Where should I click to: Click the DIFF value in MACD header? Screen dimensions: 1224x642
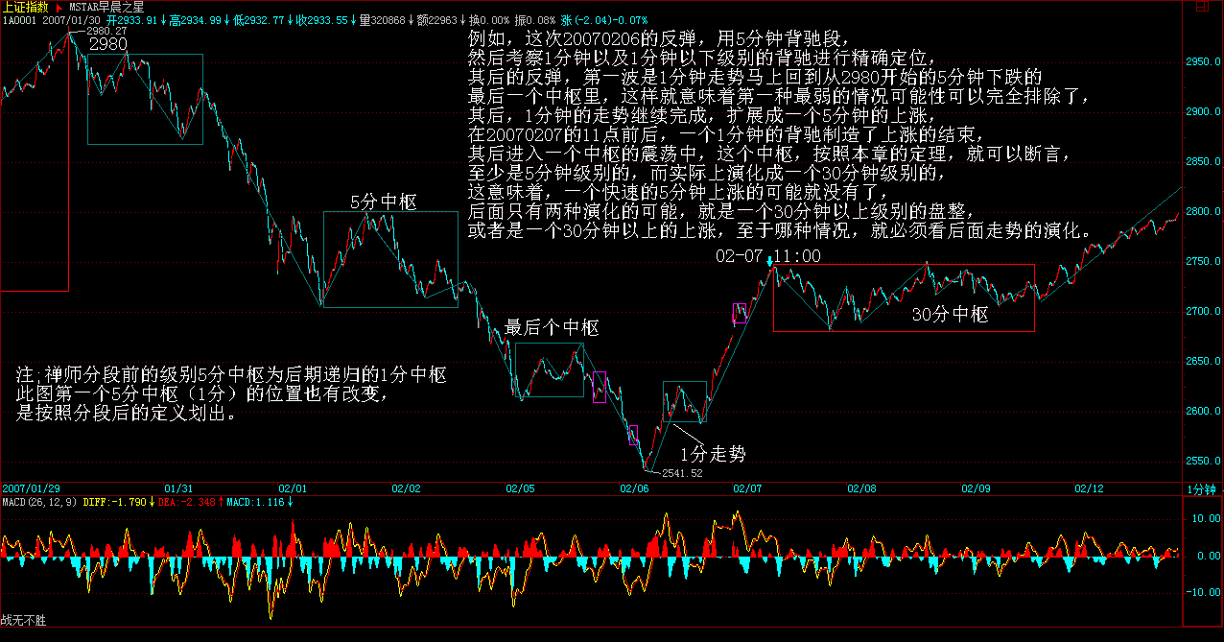click(117, 501)
